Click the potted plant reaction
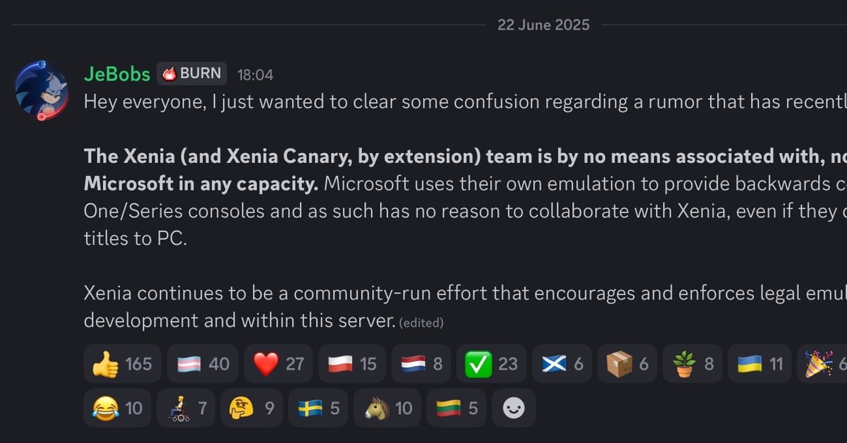The image size is (847, 443). [692, 364]
